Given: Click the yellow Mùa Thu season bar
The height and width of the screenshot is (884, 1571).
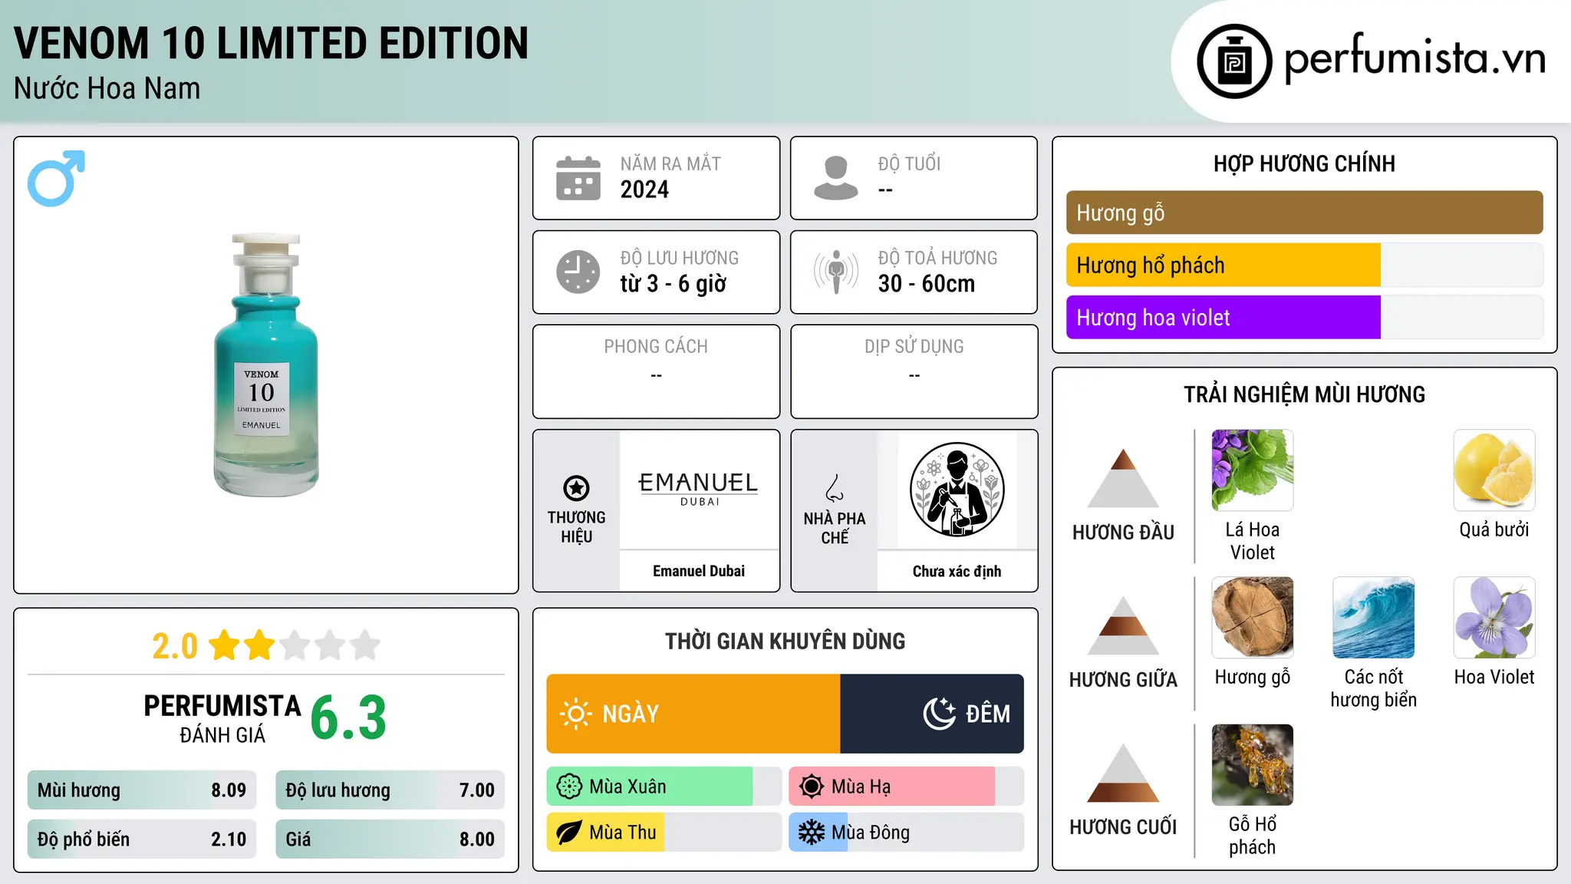Looking at the screenshot, I should pos(605,833).
